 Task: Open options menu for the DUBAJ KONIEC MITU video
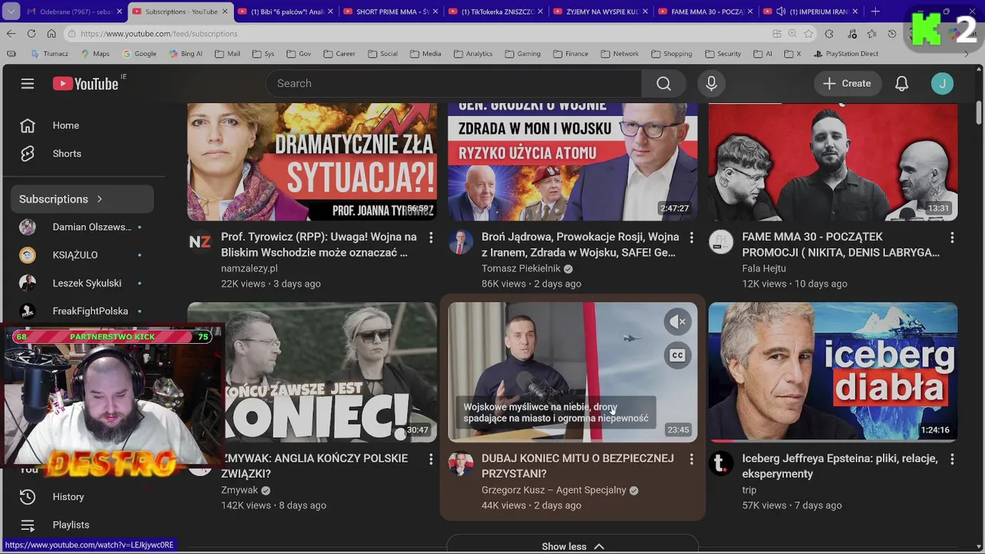(691, 459)
